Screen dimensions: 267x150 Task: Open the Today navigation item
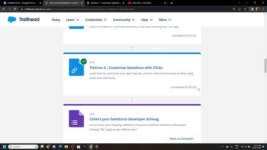click(x=56, y=20)
